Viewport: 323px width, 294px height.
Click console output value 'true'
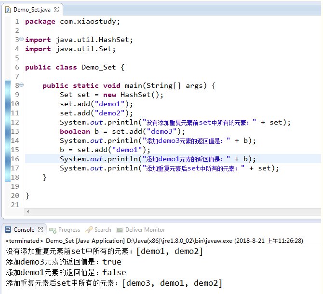(x=112, y=262)
